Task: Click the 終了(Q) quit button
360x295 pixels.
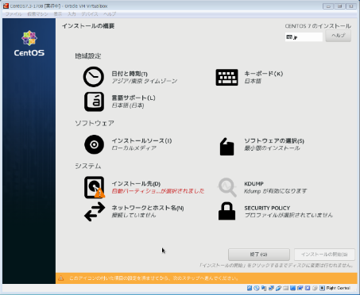Action: (259, 255)
